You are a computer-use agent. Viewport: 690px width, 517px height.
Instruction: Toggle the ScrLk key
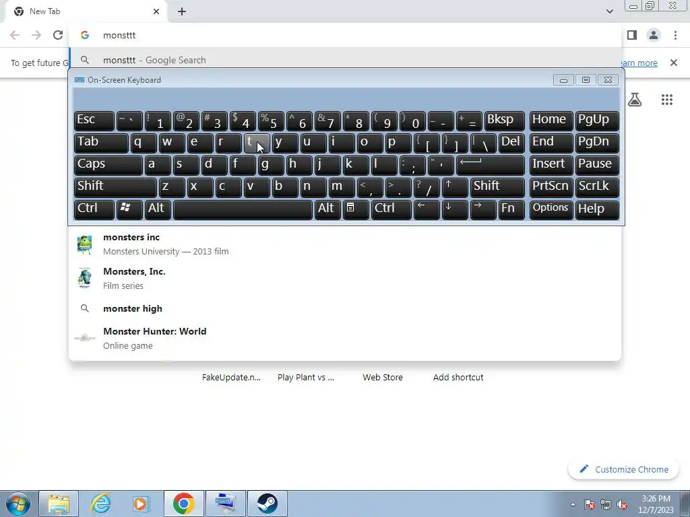597,187
